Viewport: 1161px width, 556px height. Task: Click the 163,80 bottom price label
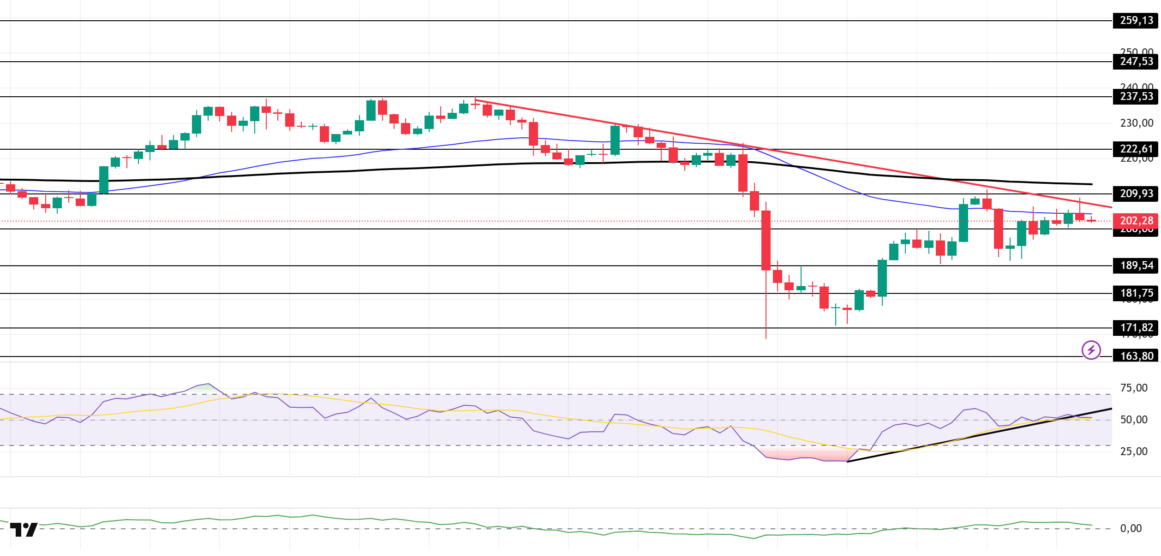1136,356
